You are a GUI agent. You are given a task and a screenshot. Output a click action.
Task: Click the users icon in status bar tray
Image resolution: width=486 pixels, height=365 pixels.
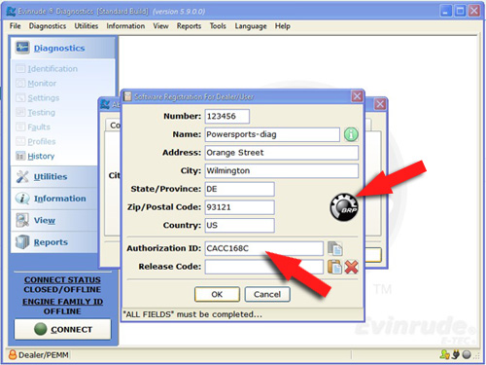444,354
